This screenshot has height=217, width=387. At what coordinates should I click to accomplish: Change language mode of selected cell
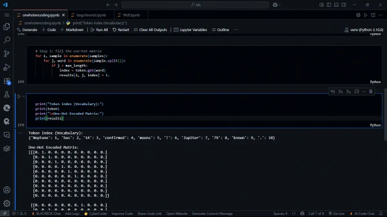pyautogui.click(x=376, y=125)
